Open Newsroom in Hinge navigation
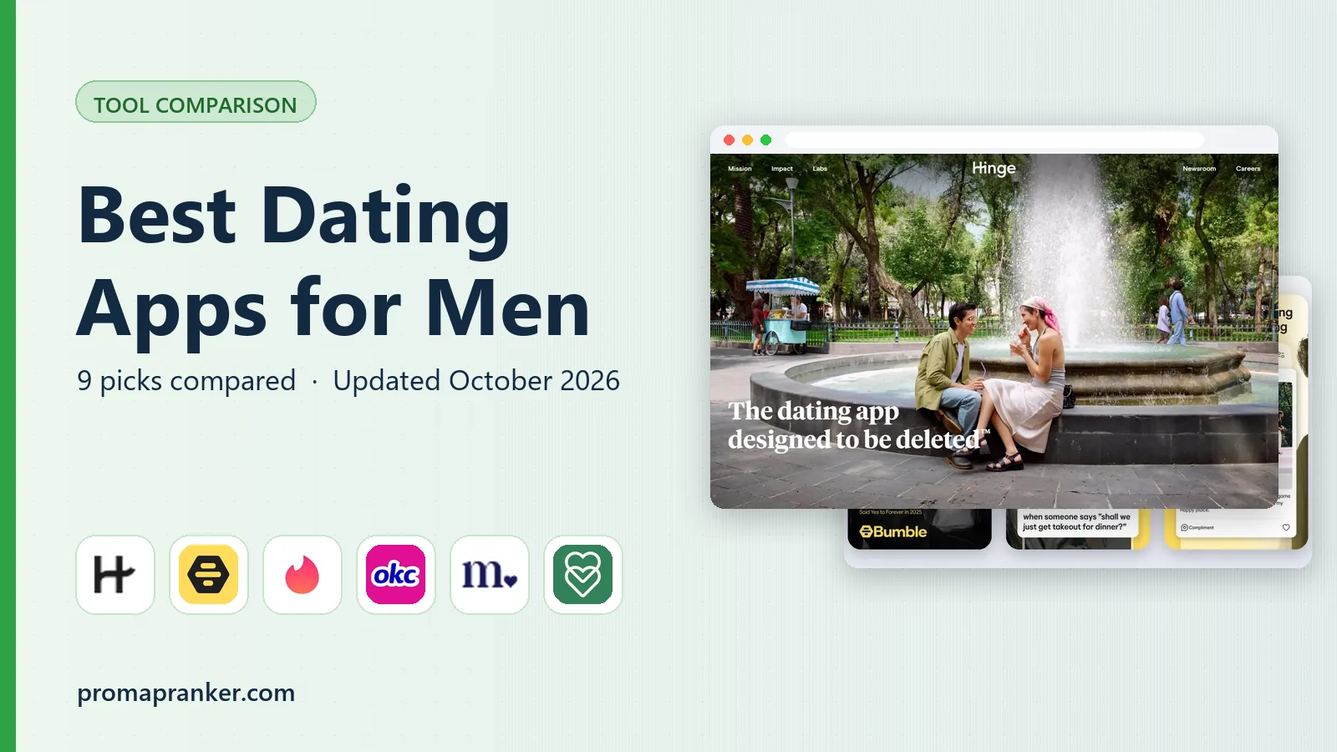 pyautogui.click(x=1199, y=169)
